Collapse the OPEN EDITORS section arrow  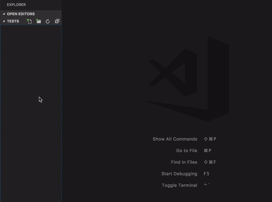pos(4,14)
